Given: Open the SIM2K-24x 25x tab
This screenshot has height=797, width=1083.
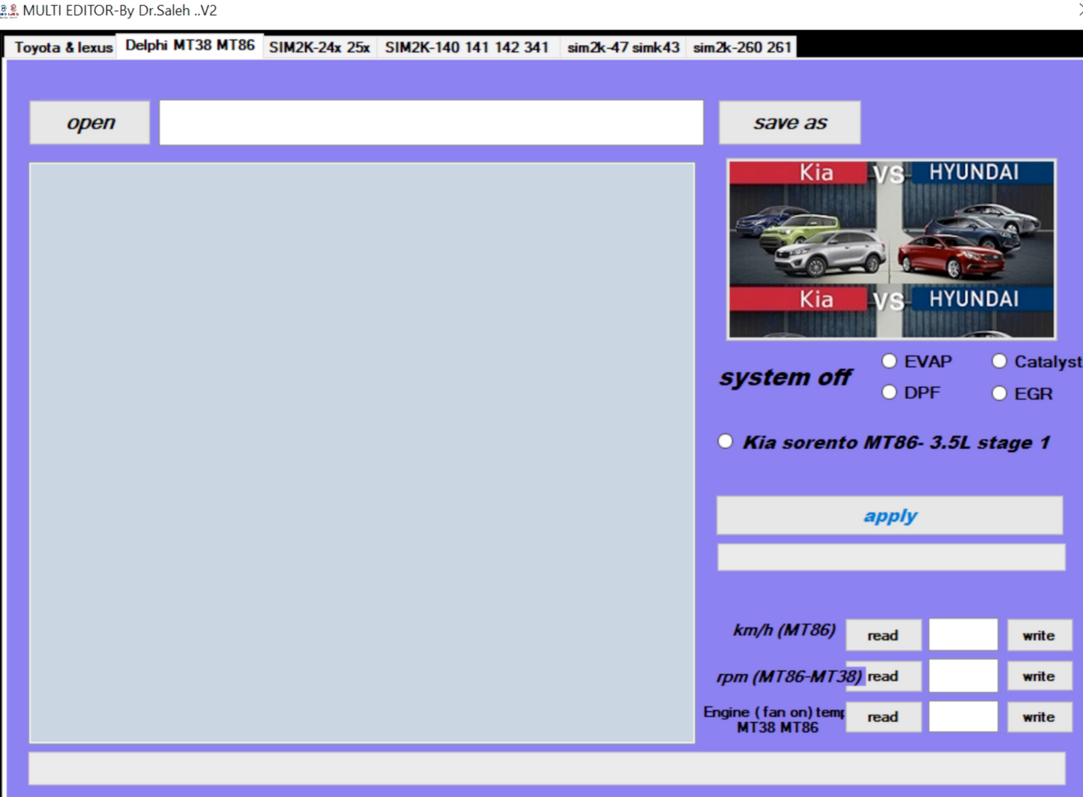Looking at the screenshot, I should tap(321, 46).
